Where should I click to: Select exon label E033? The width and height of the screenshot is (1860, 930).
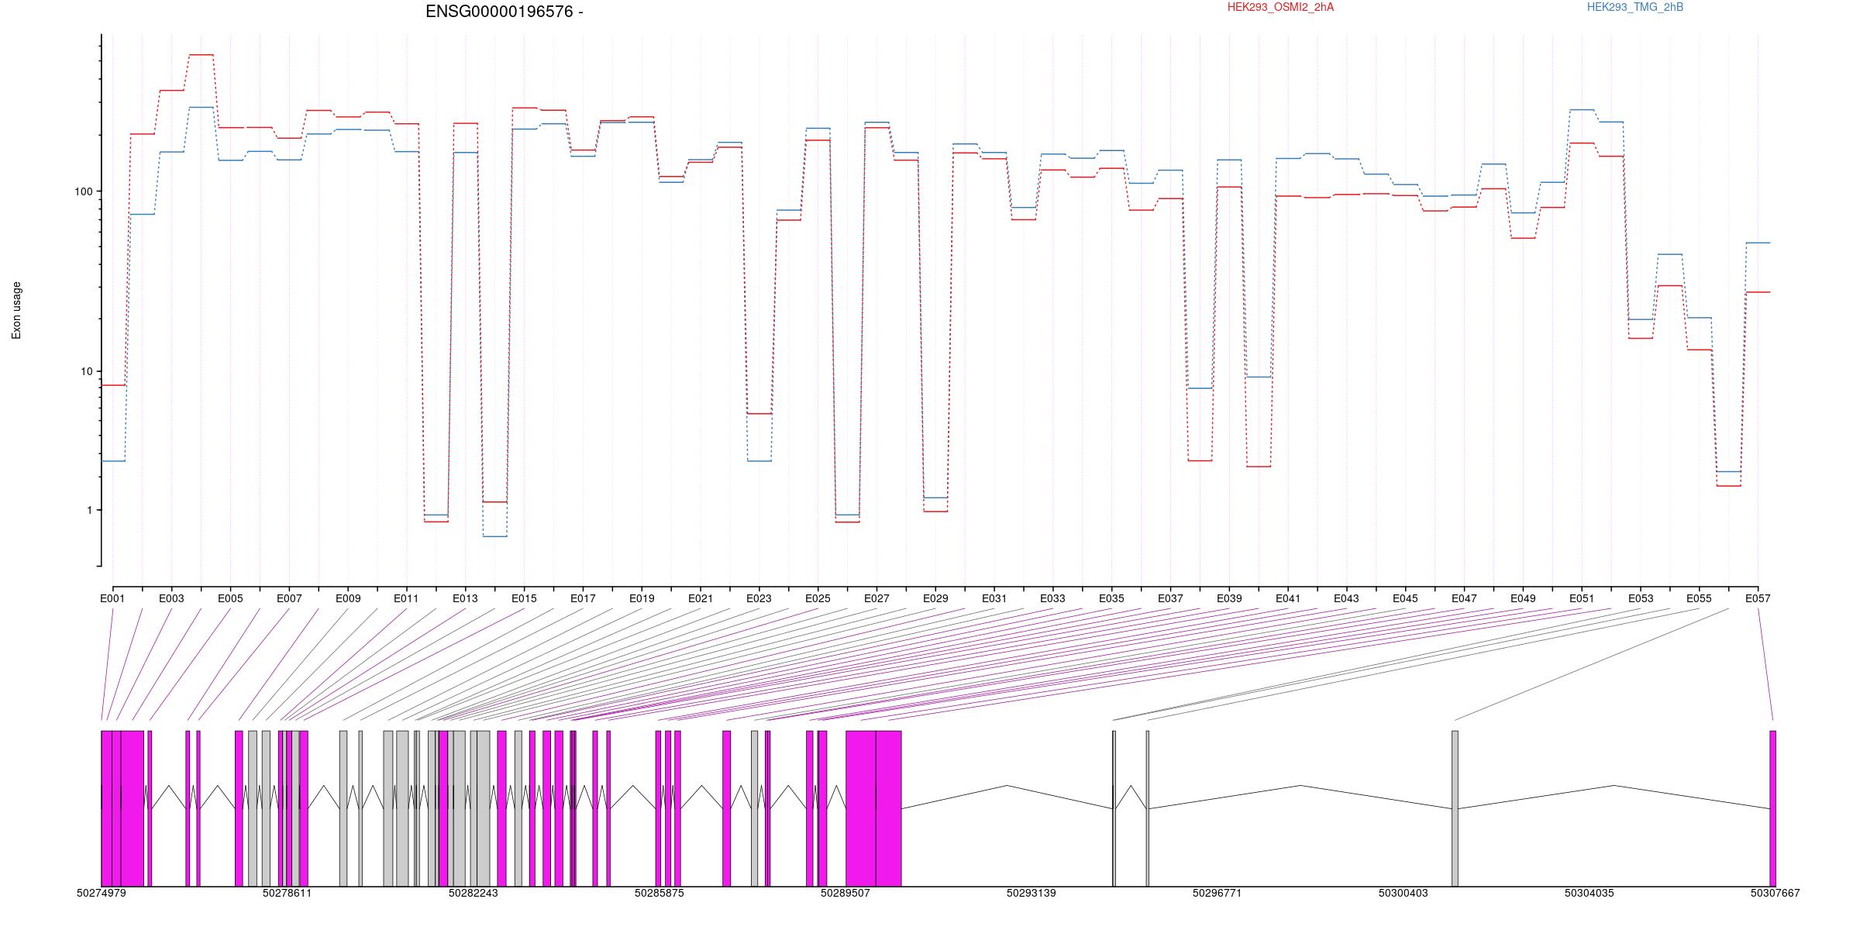coord(1052,598)
